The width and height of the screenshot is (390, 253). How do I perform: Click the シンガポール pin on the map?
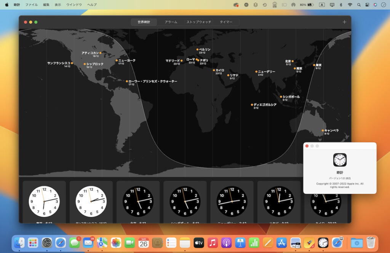280,96
